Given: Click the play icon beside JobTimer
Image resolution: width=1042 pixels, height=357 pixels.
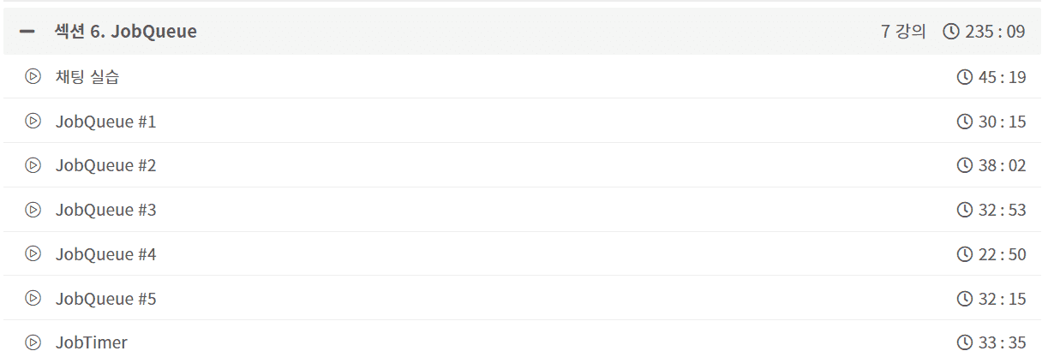Looking at the screenshot, I should [x=33, y=342].
